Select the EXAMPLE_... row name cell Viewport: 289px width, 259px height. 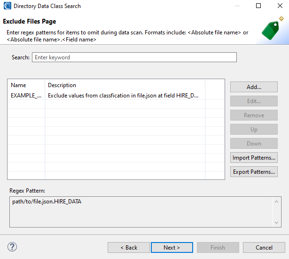[x=26, y=96]
